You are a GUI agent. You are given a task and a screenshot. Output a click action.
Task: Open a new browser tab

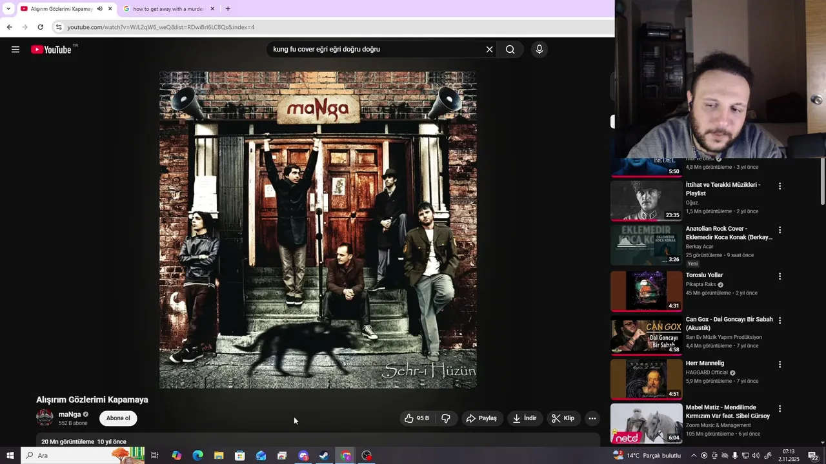click(x=228, y=9)
